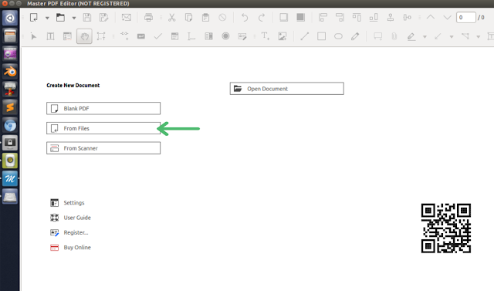Create a document From Files
This screenshot has height=291, width=494.
point(103,128)
